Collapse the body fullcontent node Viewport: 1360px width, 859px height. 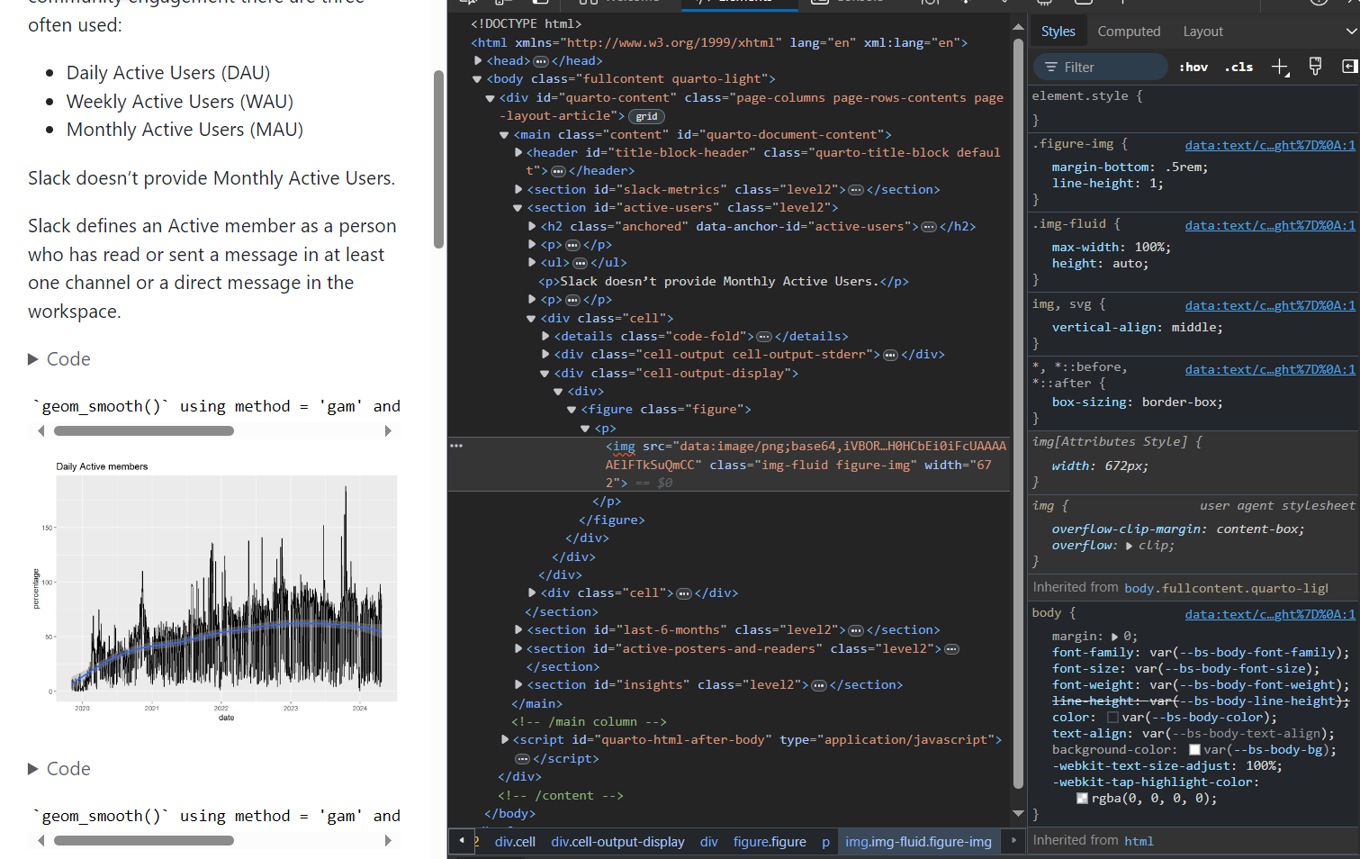click(x=477, y=79)
